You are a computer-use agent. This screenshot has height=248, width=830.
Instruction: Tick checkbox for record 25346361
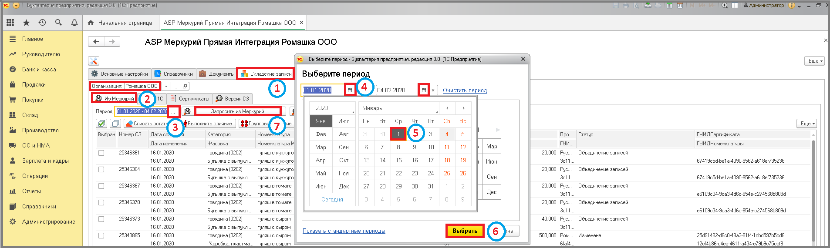point(101,153)
